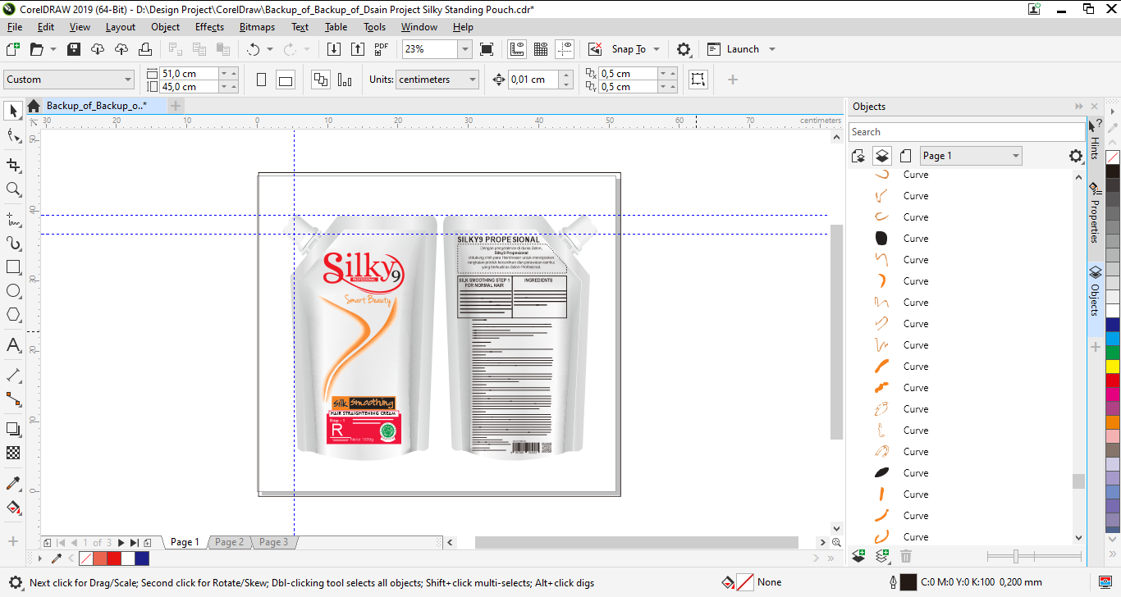Select the Freehand tool
This screenshot has width=1121, height=597.
[x=13, y=219]
